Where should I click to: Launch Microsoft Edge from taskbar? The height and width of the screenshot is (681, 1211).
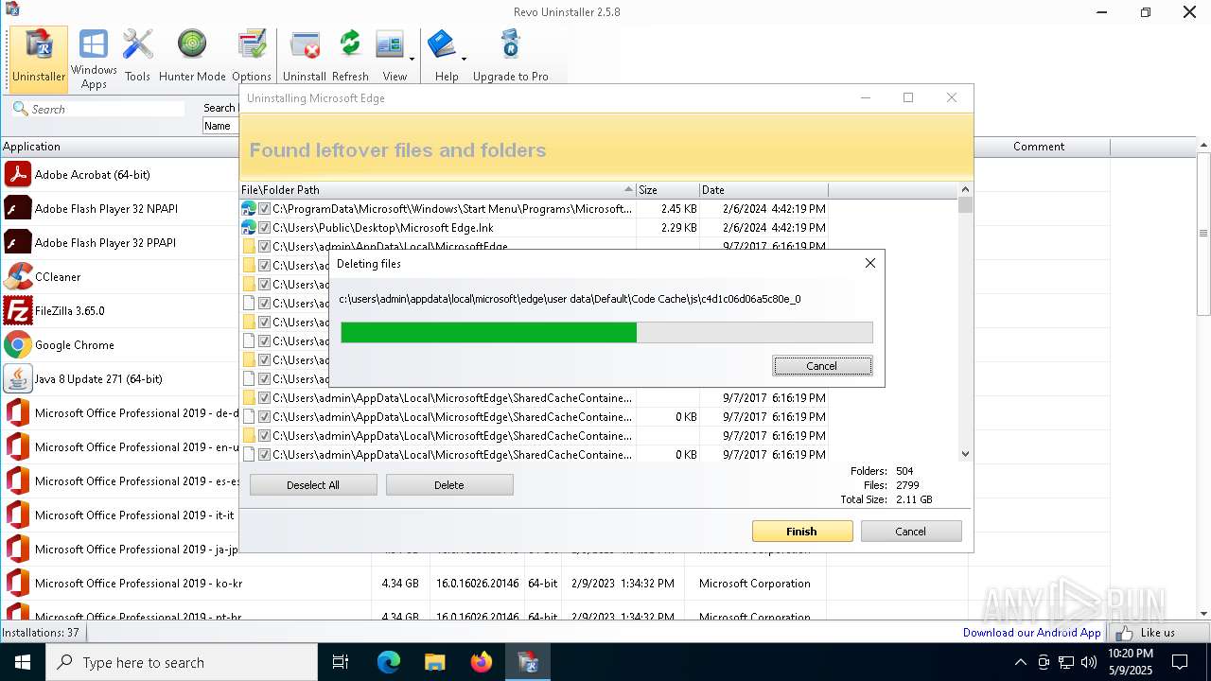pyautogui.click(x=389, y=662)
